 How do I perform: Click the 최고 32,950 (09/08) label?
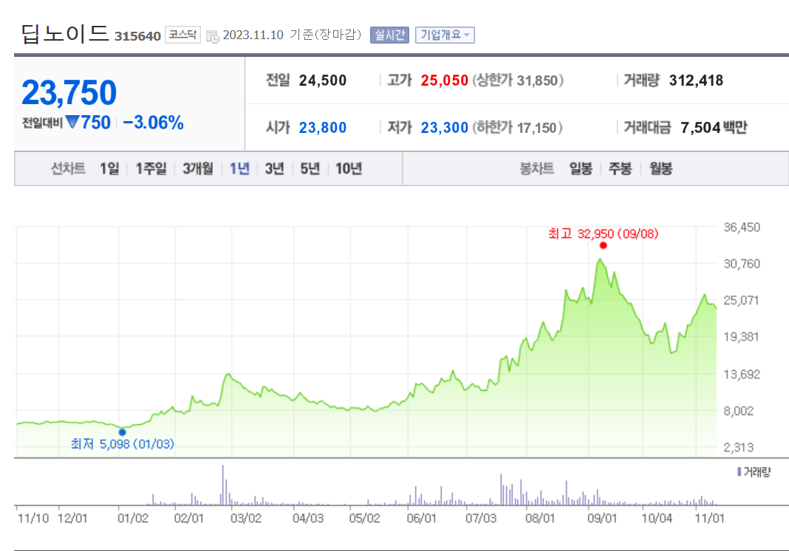coord(603,234)
